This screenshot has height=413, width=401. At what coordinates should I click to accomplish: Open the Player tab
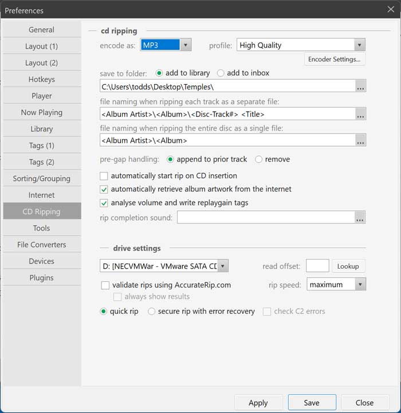pyautogui.click(x=42, y=96)
